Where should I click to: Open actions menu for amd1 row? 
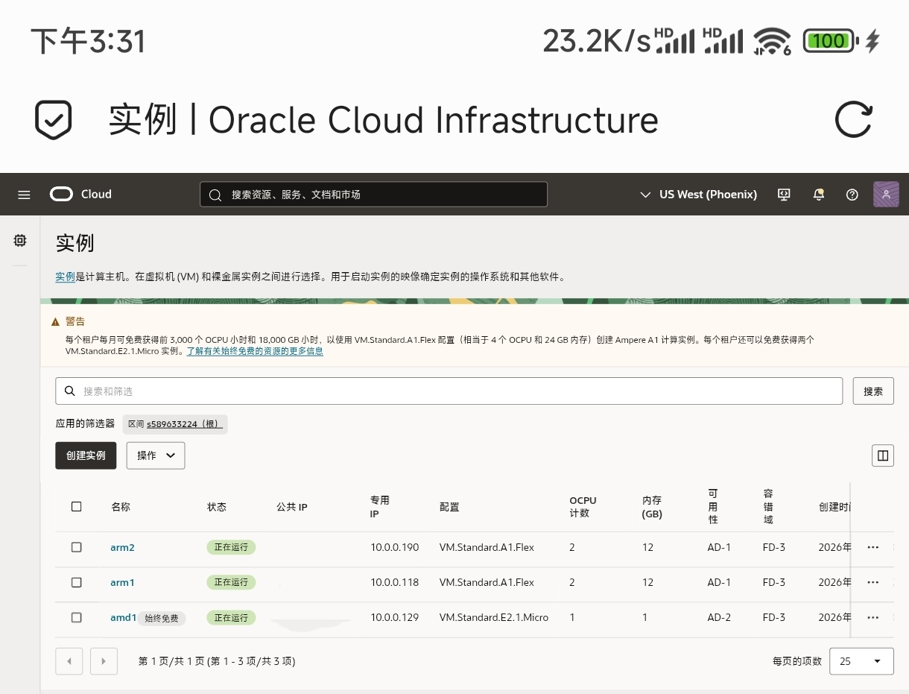(x=873, y=617)
